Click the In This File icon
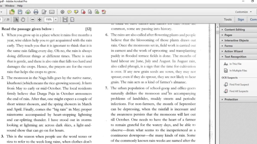This screenshot has width=257, height=144. click(x=226, y=64)
